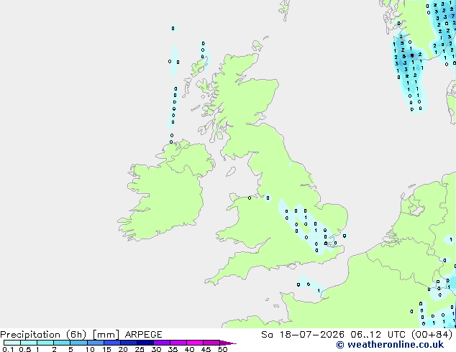Click the 15–20 mm legend swatch

[x=112, y=343]
